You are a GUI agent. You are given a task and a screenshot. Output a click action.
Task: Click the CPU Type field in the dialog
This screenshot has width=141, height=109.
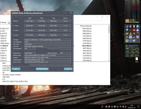(48, 40)
